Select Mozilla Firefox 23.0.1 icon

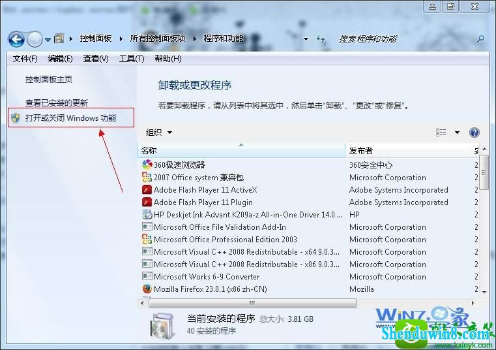pyautogui.click(x=147, y=289)
